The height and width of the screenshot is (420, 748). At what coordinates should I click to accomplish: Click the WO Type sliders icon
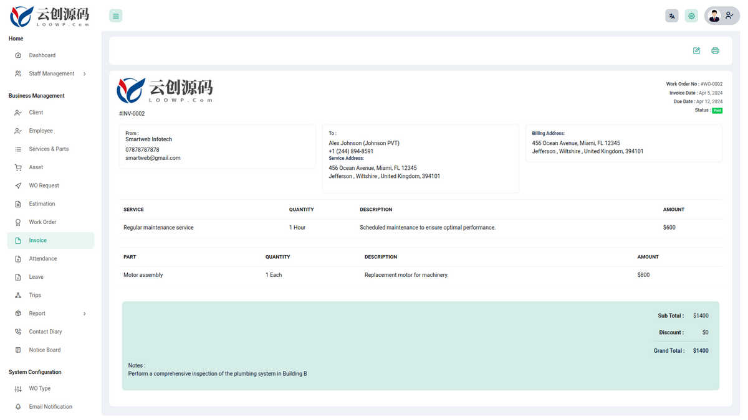tap(18, 389)
